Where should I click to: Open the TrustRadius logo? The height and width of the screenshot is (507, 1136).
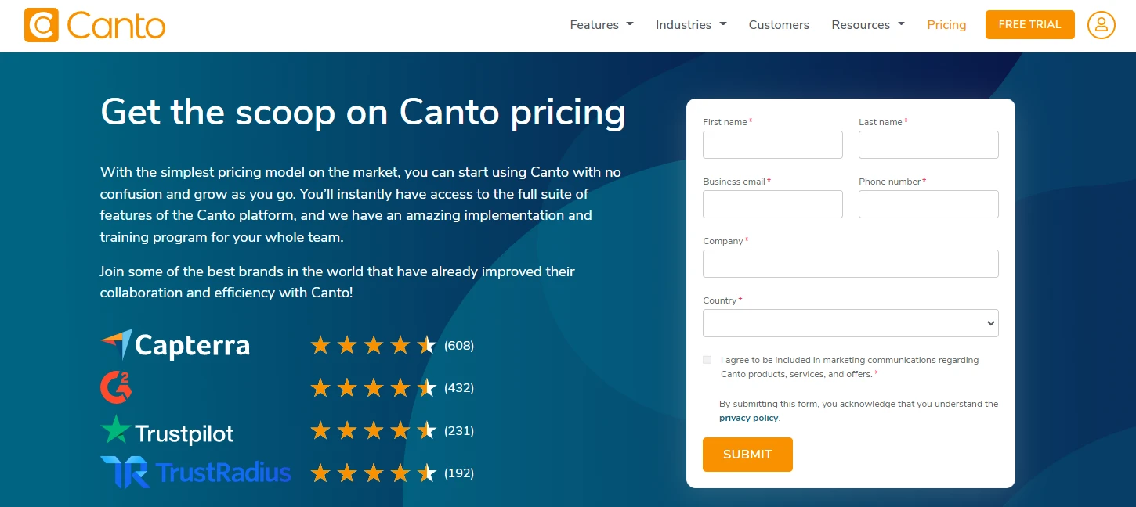pyautogui.click(x=194, y=473)
